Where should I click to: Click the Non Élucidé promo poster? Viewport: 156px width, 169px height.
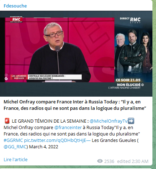click(x=134, y=53)
